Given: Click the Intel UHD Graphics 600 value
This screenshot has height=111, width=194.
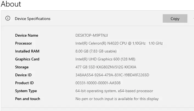Looking at the screenshot, I should [x=105, y=59].
